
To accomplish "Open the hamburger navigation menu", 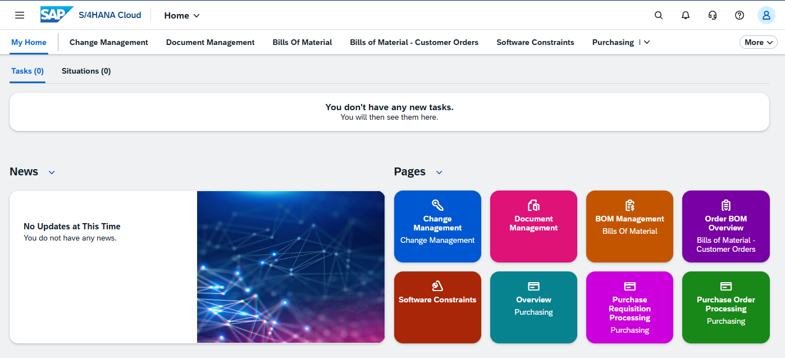I will click(20, 15).
